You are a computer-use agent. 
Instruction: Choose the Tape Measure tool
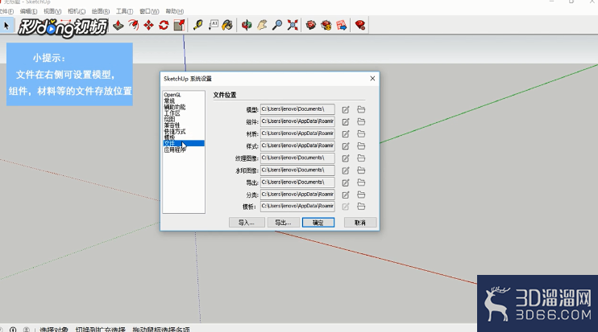pyautogui.click(x=198, y=26)
